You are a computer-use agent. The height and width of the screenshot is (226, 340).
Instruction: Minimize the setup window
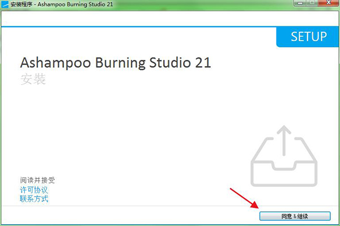tap(300, 3)
